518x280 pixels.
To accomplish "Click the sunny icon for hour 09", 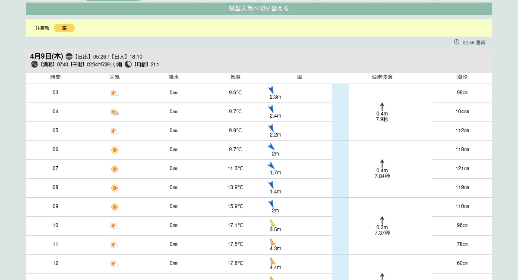I will coord(114,207).
